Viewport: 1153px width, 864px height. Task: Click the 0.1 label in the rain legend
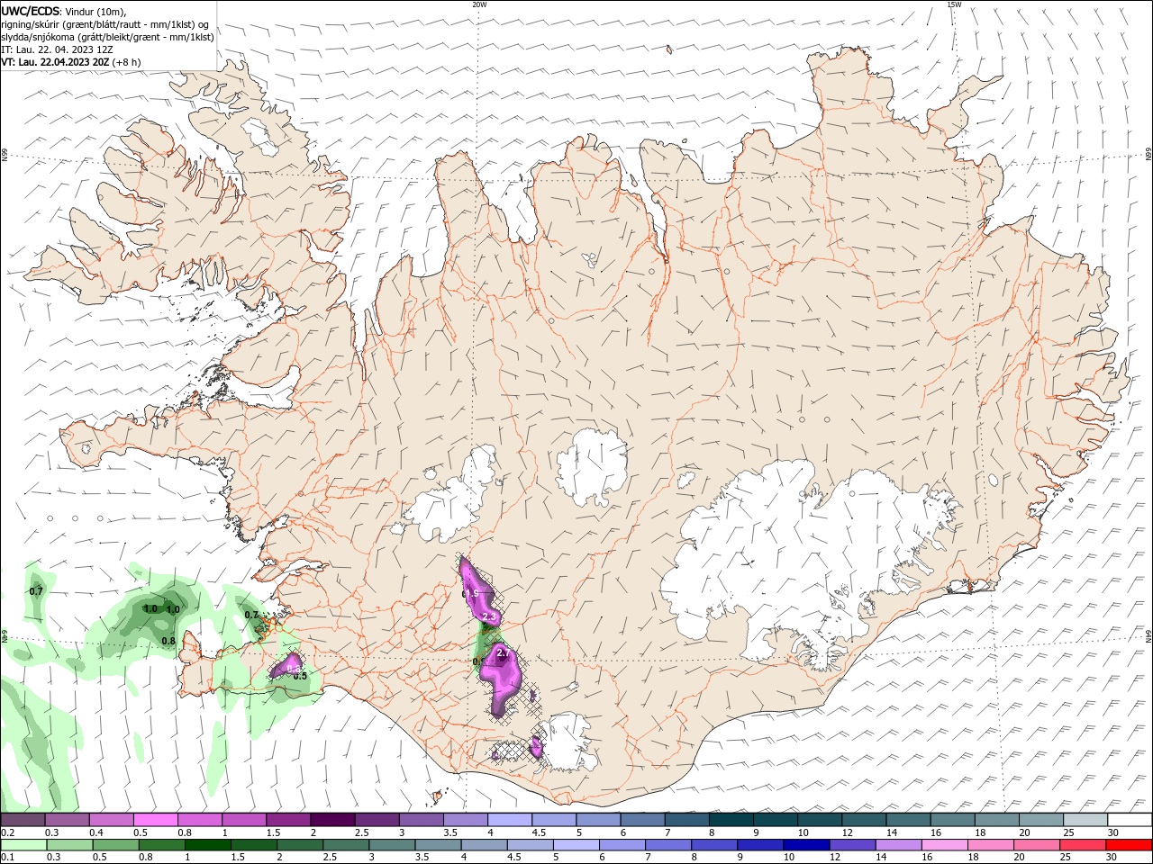pyautogui.click(x=7, y=858)
